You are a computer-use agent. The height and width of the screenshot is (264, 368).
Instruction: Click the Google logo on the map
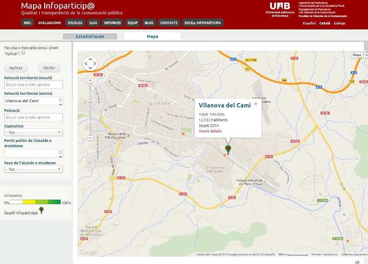88,252
